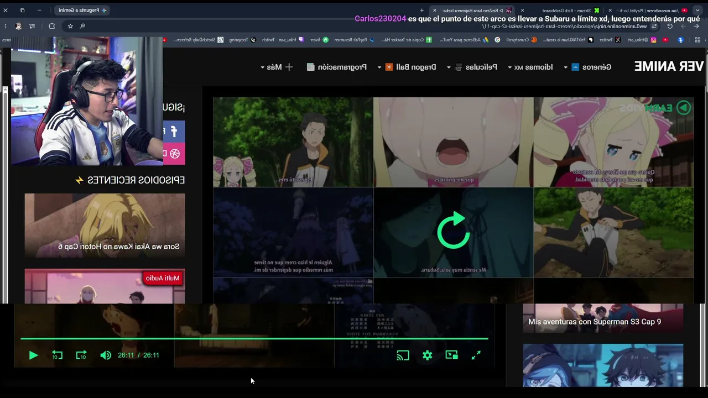The width and height of the screenshot is (708, 398).
Task: Close the Re:Zero kara Hajimeru tab
Action: (435, 11)
